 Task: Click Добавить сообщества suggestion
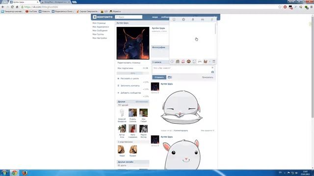[x=131, y=93]
